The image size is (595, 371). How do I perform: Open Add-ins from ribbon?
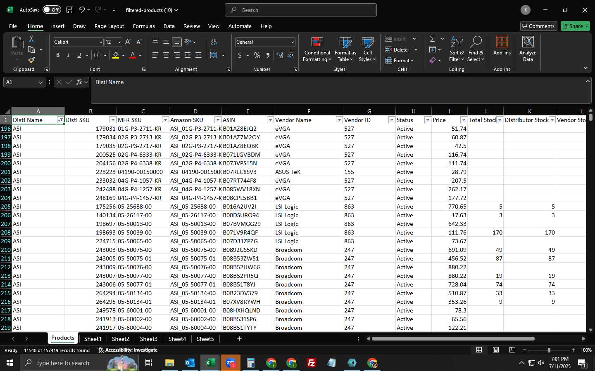coord(502,45)
